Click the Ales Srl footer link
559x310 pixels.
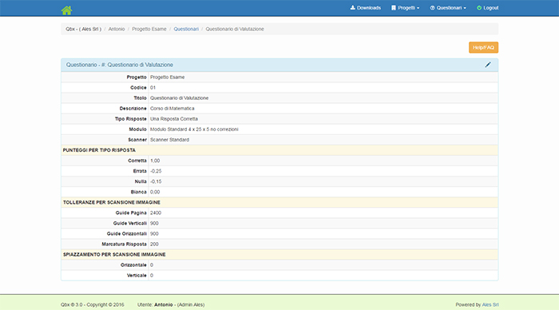[490, 304]
